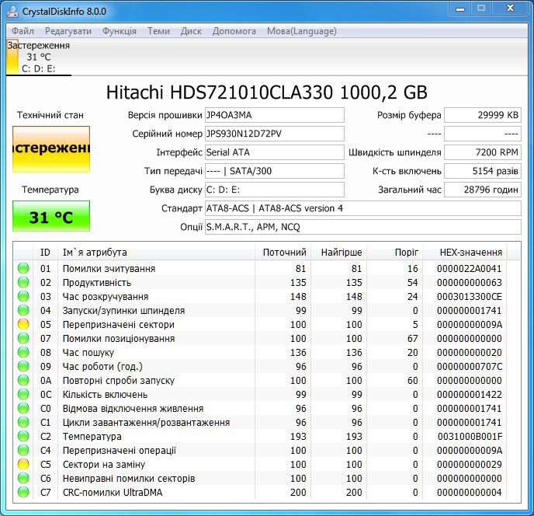Click green status icon for Помилки позиціонування
This screenshot has width=534, height=516.
[23, 338]
